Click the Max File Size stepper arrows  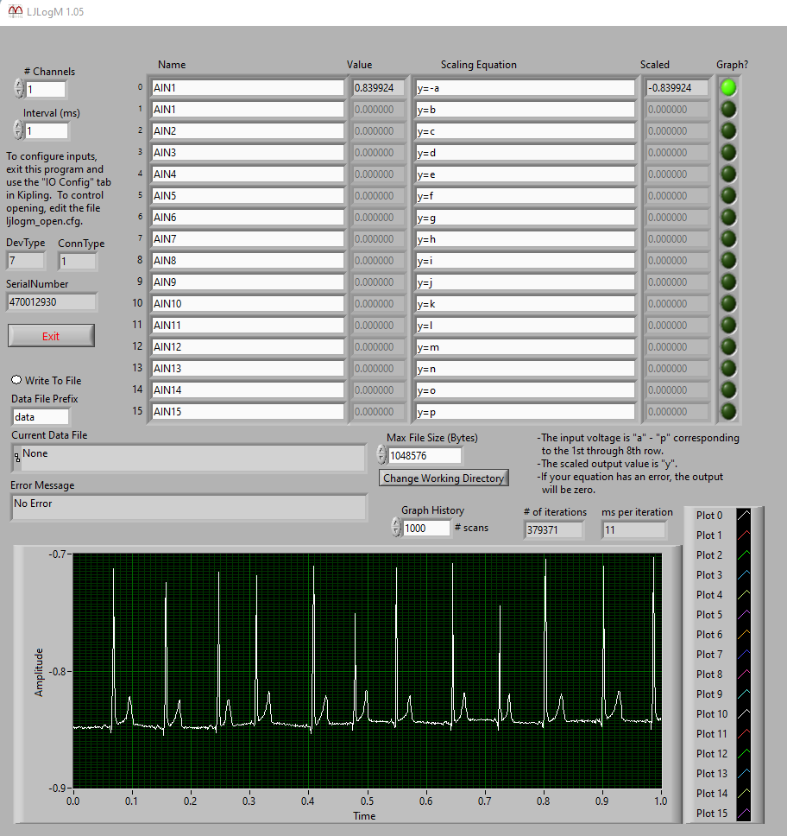coord(382,454)
